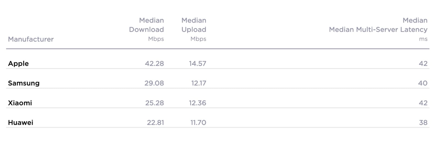Click Huawei's latency value of 38

(x=423, y=123)
